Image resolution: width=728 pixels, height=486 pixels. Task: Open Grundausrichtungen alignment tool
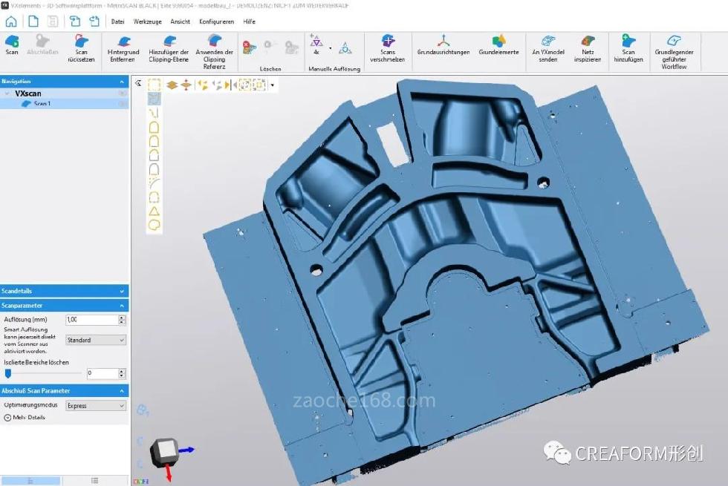click(x=443, y=41)
